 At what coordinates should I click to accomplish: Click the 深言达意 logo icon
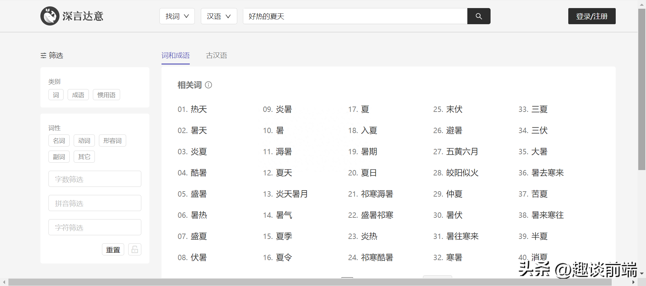tap(50, 16)
